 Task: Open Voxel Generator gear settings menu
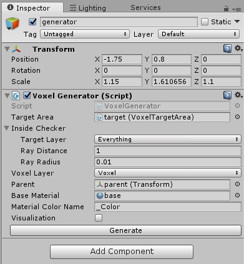click(x=238, y=95)
